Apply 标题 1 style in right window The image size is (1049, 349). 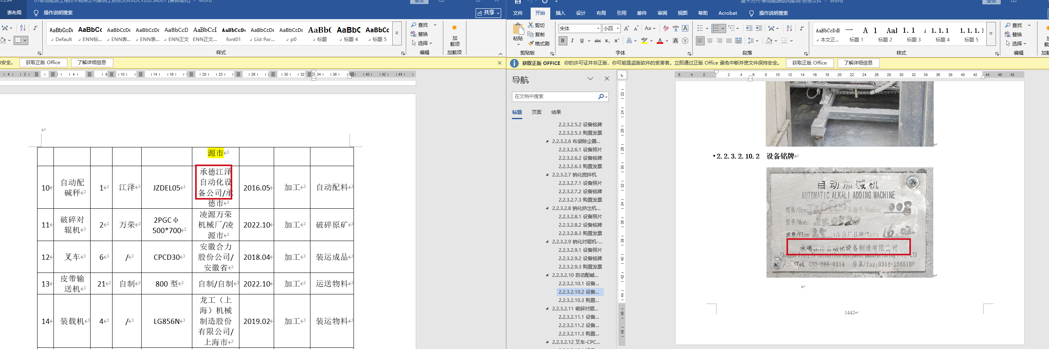click(x=856, y=34)
